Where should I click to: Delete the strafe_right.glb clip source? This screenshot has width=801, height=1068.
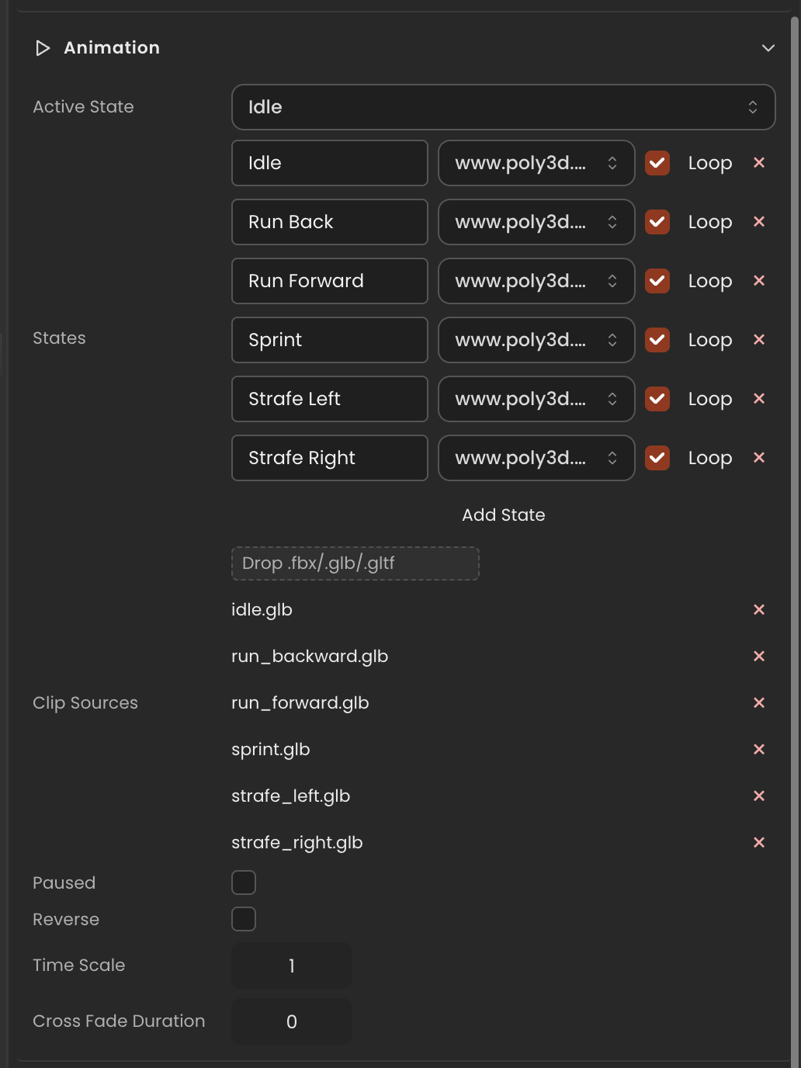(759, 842)
